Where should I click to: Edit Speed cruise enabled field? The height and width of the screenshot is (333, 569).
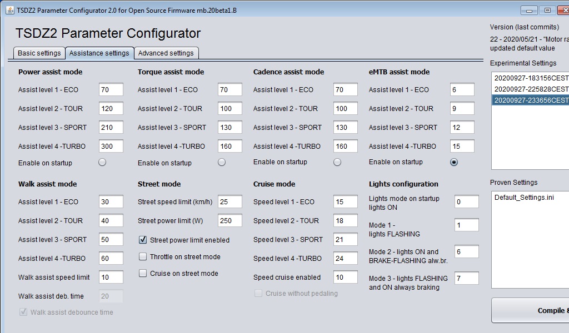pos(346,277)
